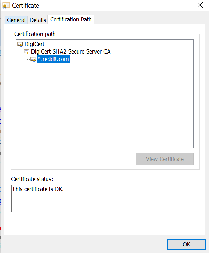The width and height of the screenshot is (209, 253).
Task: Select DigiCert SHA2 Secure Server CA row
Action: point(71,51)
